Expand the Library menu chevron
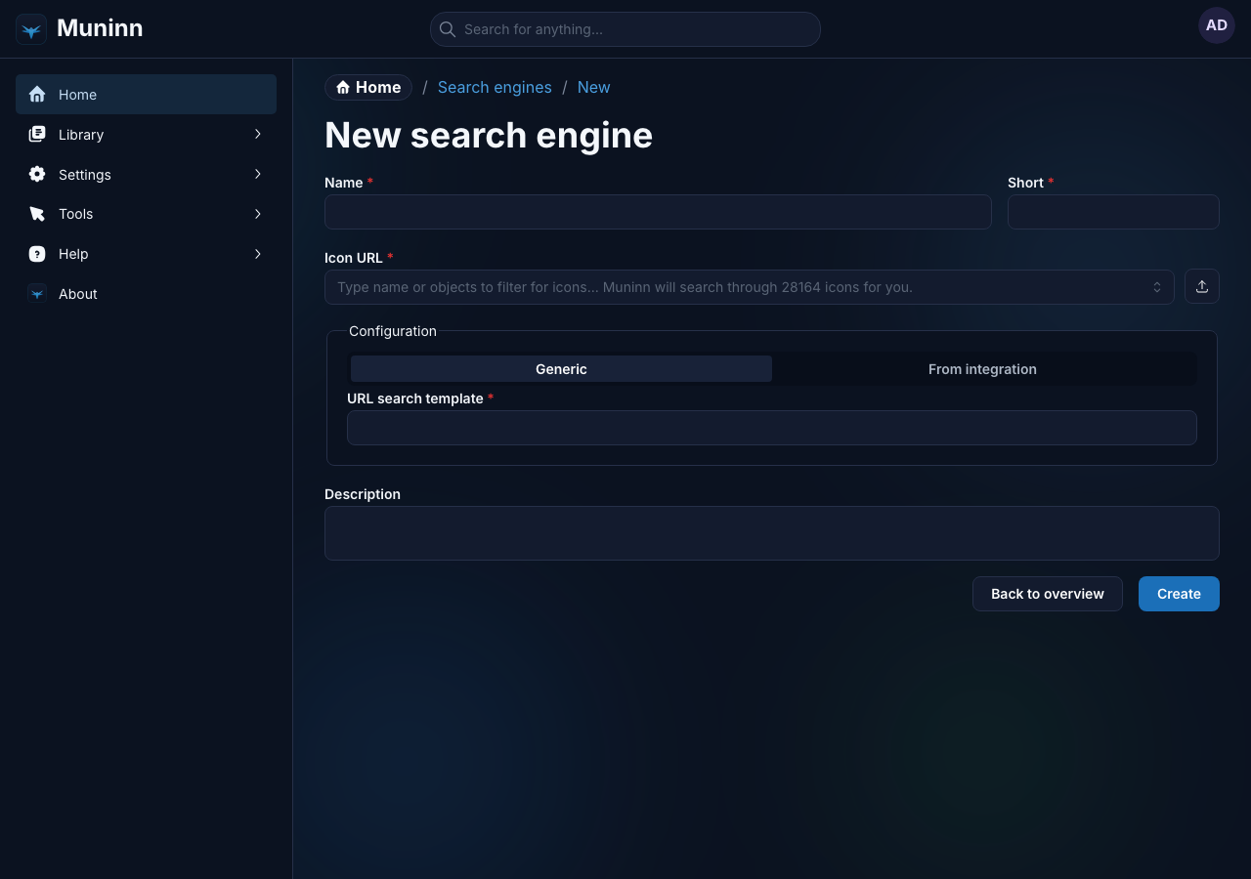Viewport: 1251px width, 879px height. coord(258,134)
